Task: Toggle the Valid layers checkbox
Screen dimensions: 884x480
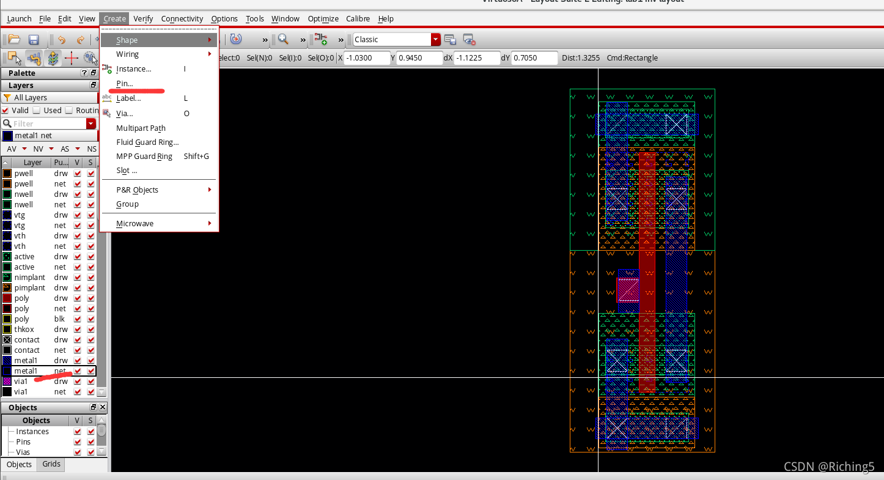Action: point(6,111)
